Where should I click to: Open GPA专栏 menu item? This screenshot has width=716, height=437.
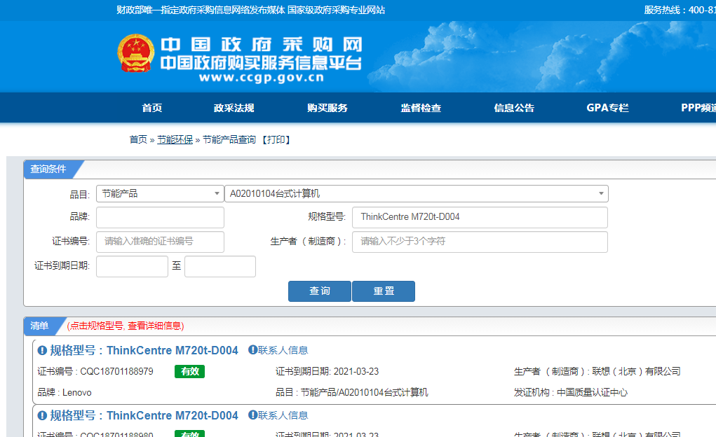(x=608, y=108)
